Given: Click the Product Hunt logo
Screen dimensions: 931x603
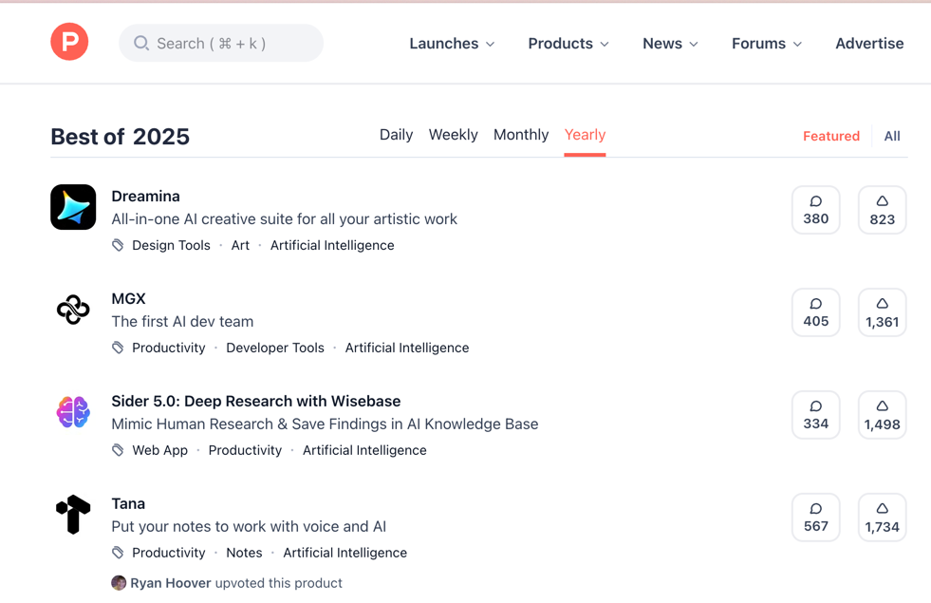Looking at the screenshot, I should [x=69, y=43].
